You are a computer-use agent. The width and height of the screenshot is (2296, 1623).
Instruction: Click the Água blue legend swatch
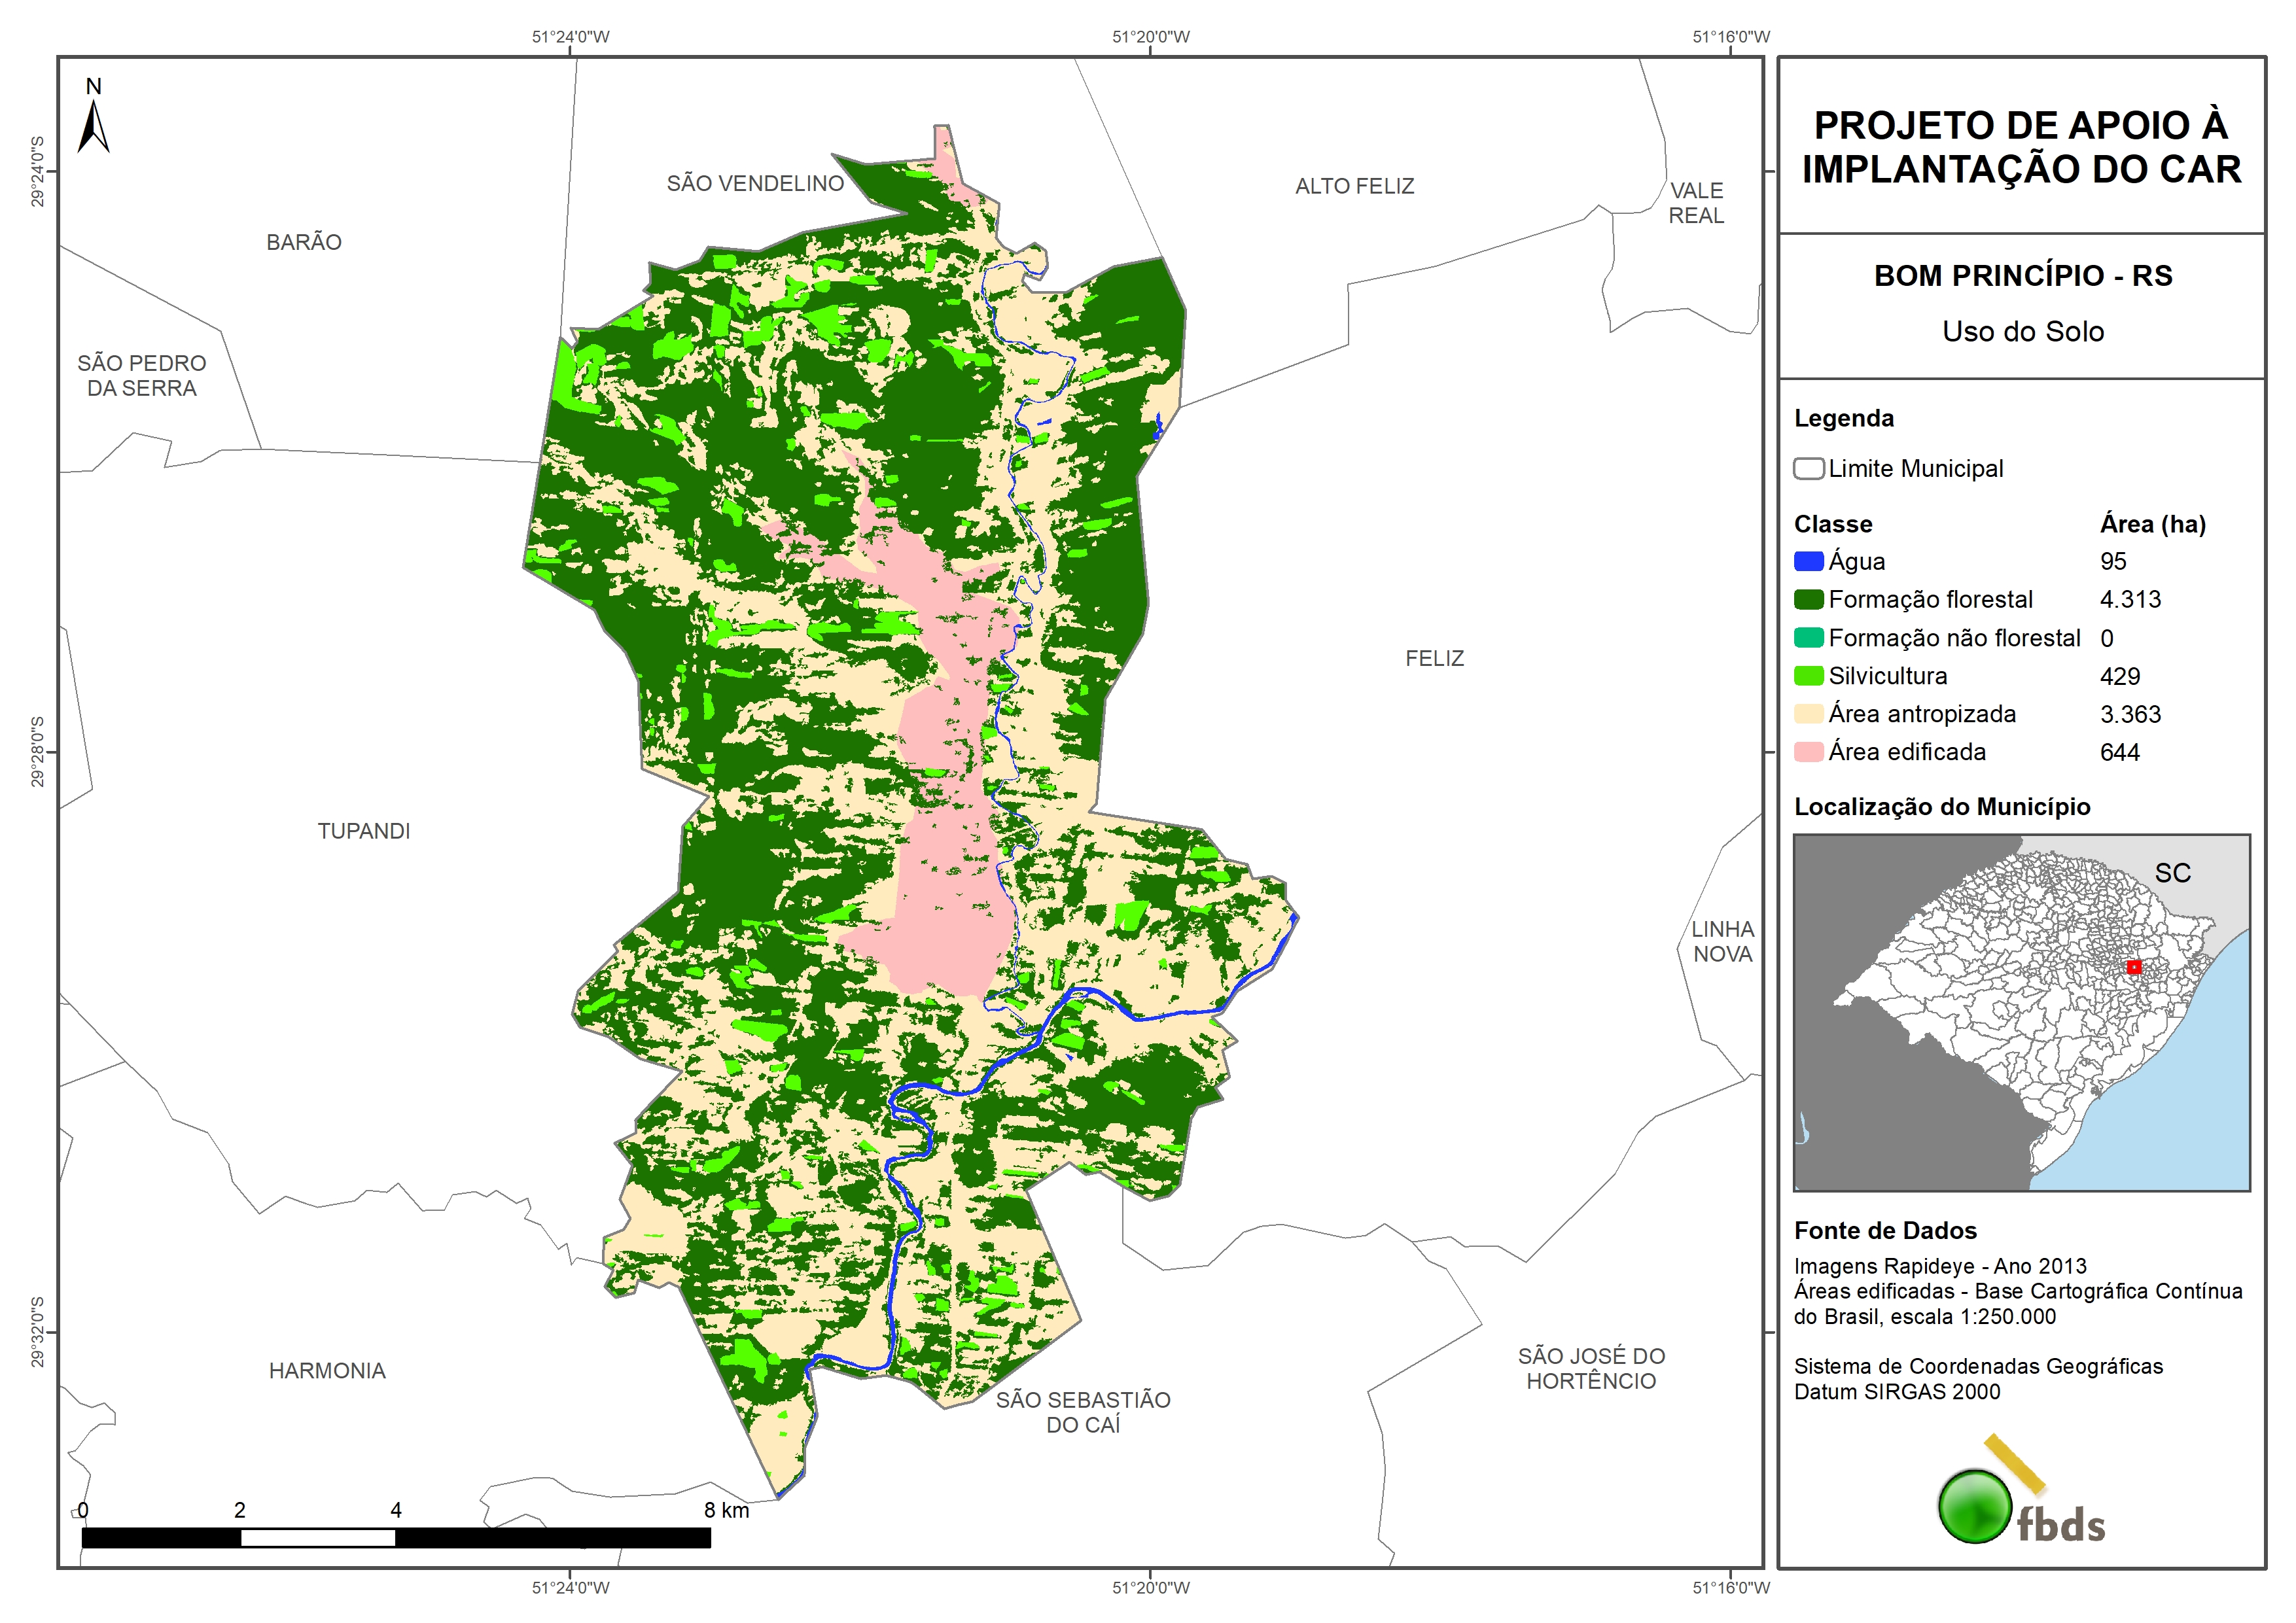point(1808,561)
